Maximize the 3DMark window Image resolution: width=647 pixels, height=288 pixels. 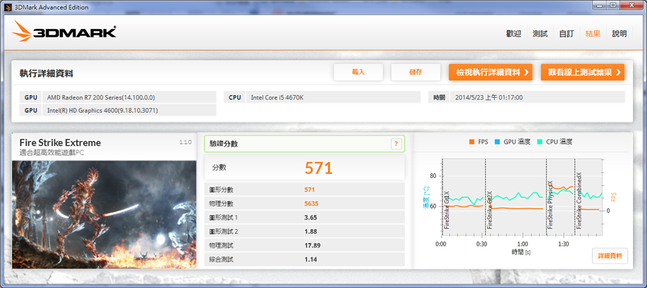[x=613, y=4]
